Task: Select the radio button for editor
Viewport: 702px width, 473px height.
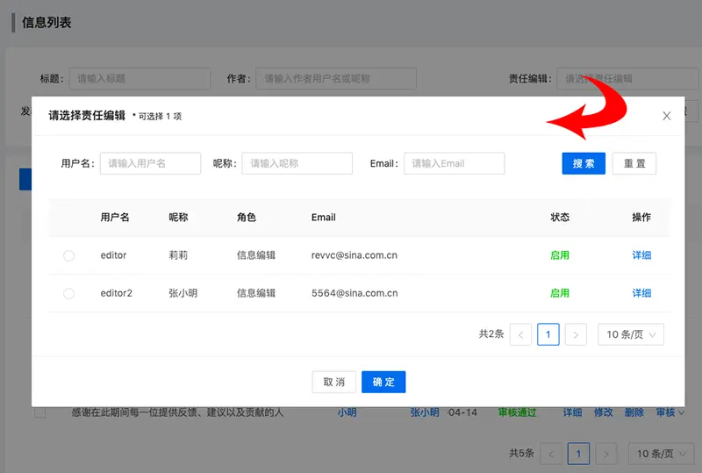Action: coord(68,255)
